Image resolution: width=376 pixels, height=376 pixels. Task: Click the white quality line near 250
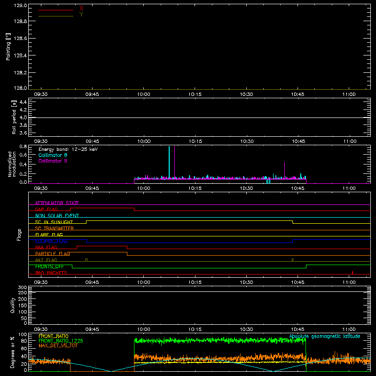coord(199,291)
